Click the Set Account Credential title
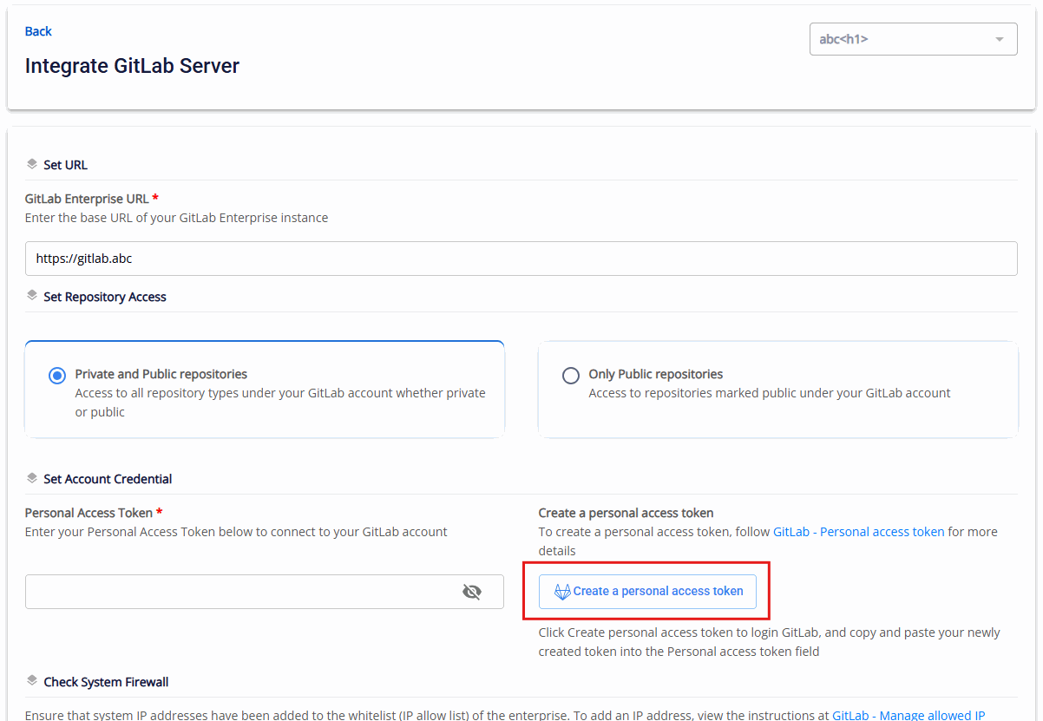 click(x=108, y=479)
